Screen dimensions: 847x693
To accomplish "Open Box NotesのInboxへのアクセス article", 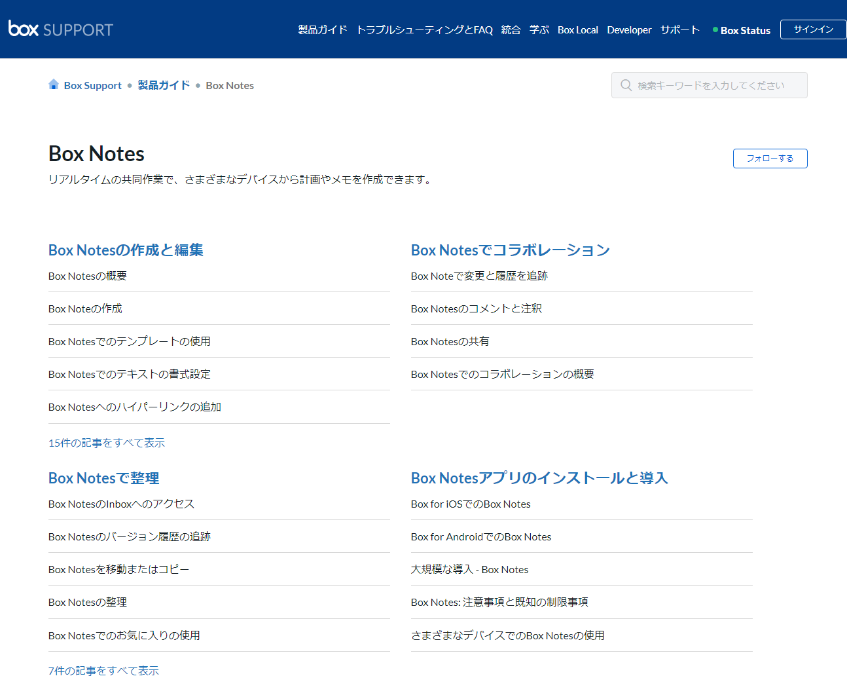I will [121, 504].
